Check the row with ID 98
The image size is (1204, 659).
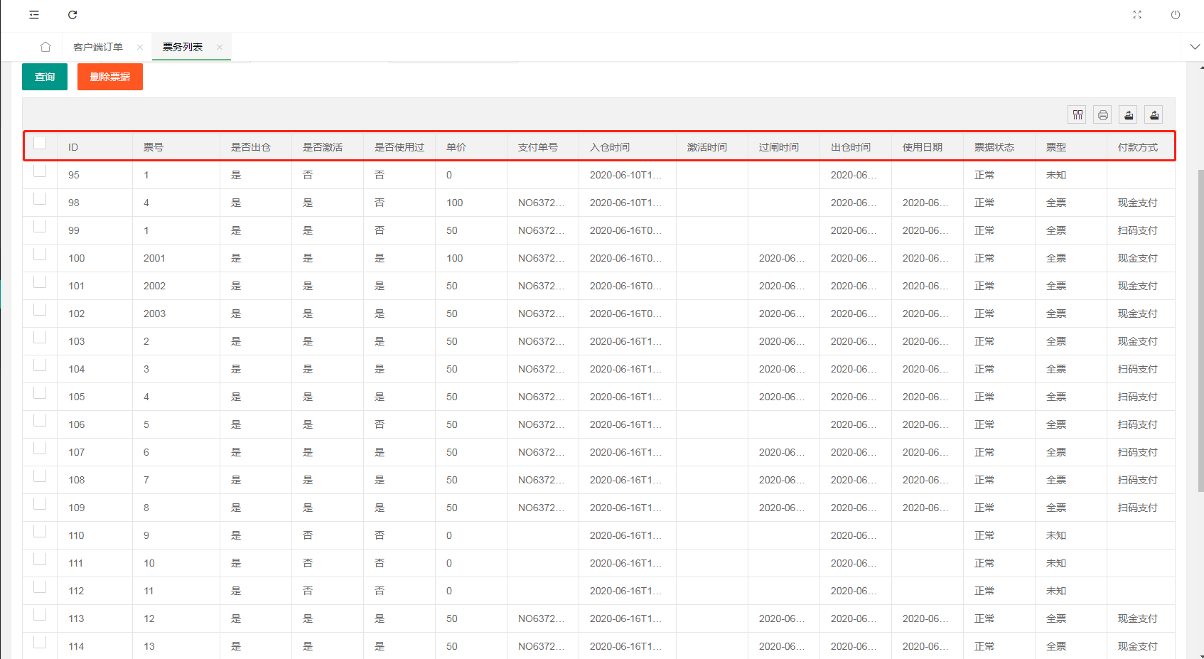tap(40, 198)
